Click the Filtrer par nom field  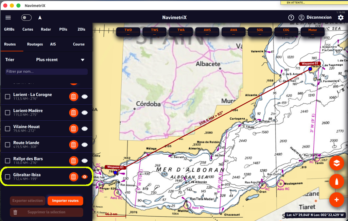tap(46, 71)
